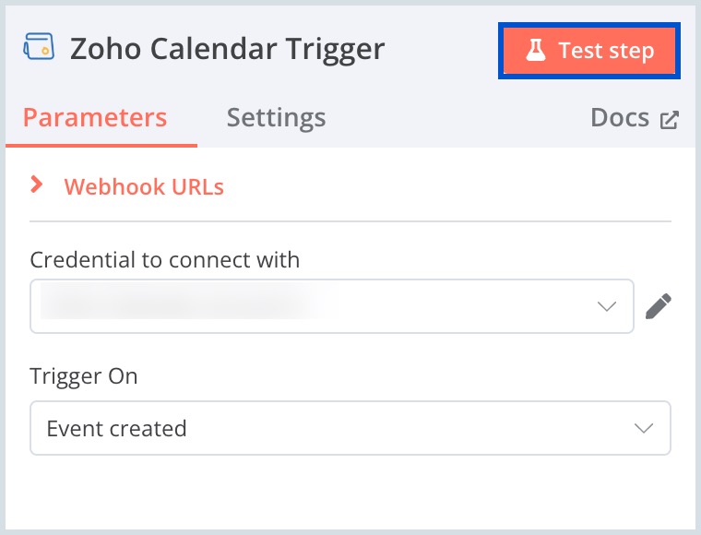The height and width of the screenshot is (535, 701).
Task: Click the external link icon beside Docs
Action: [x=670, y=119]
